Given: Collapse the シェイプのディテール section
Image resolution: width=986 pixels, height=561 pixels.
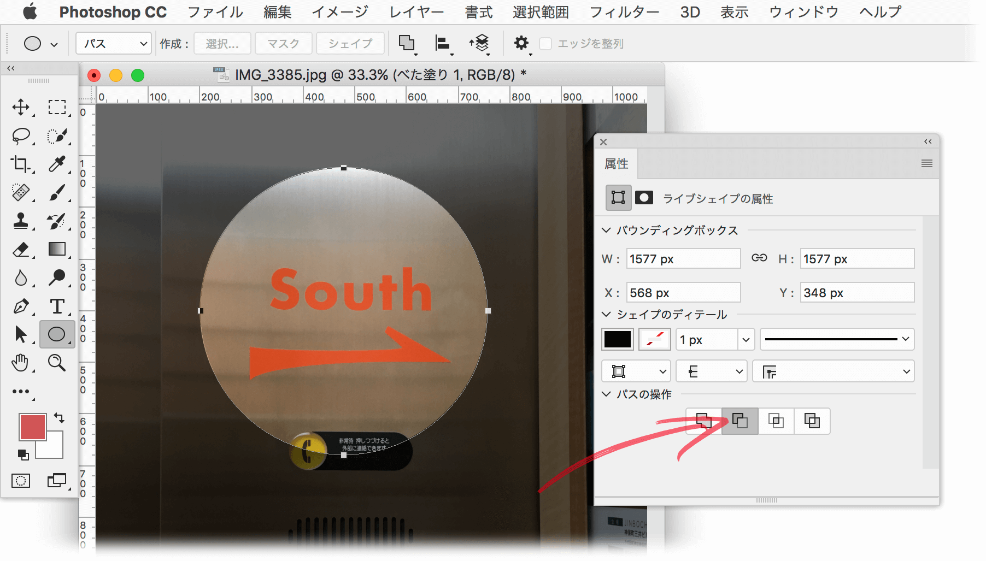Looking at the screenshot, I should point(606,314).
